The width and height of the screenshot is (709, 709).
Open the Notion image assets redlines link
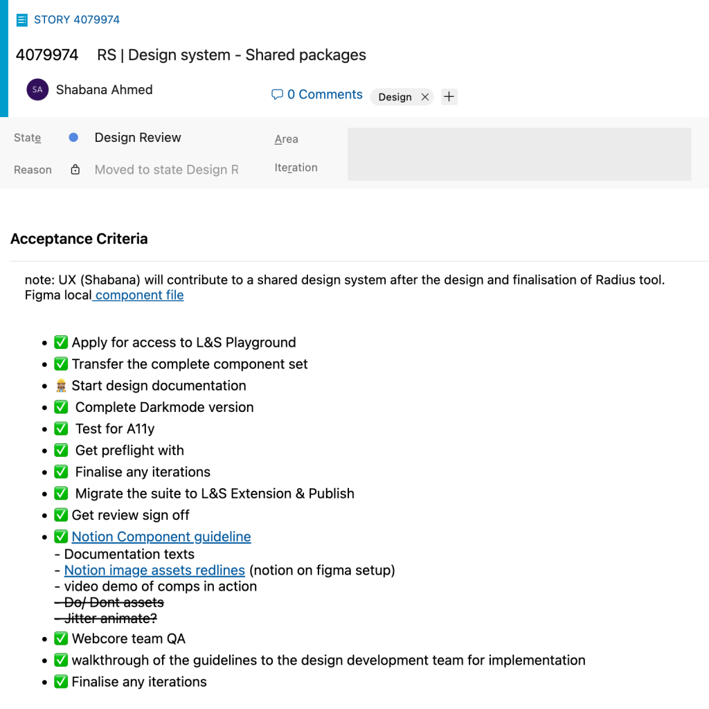click(154, 570)
